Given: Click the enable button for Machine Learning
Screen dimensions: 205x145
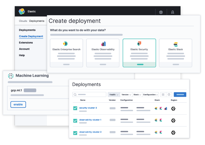Looking at the screenshot, I should (x=18, y=105).
